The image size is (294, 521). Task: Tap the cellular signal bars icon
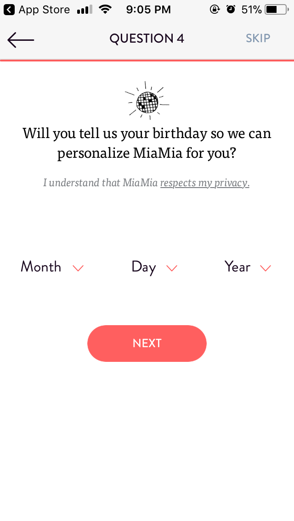coord(85,9)
